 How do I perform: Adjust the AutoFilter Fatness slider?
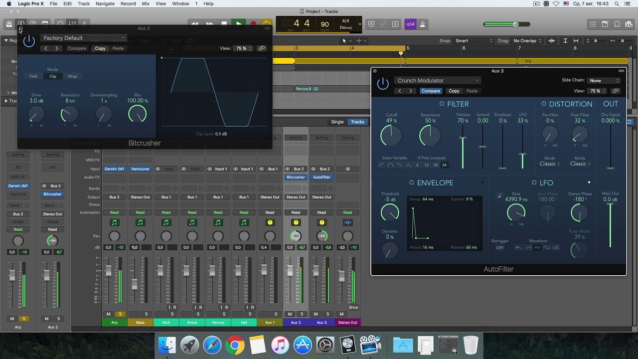(463, 147)
